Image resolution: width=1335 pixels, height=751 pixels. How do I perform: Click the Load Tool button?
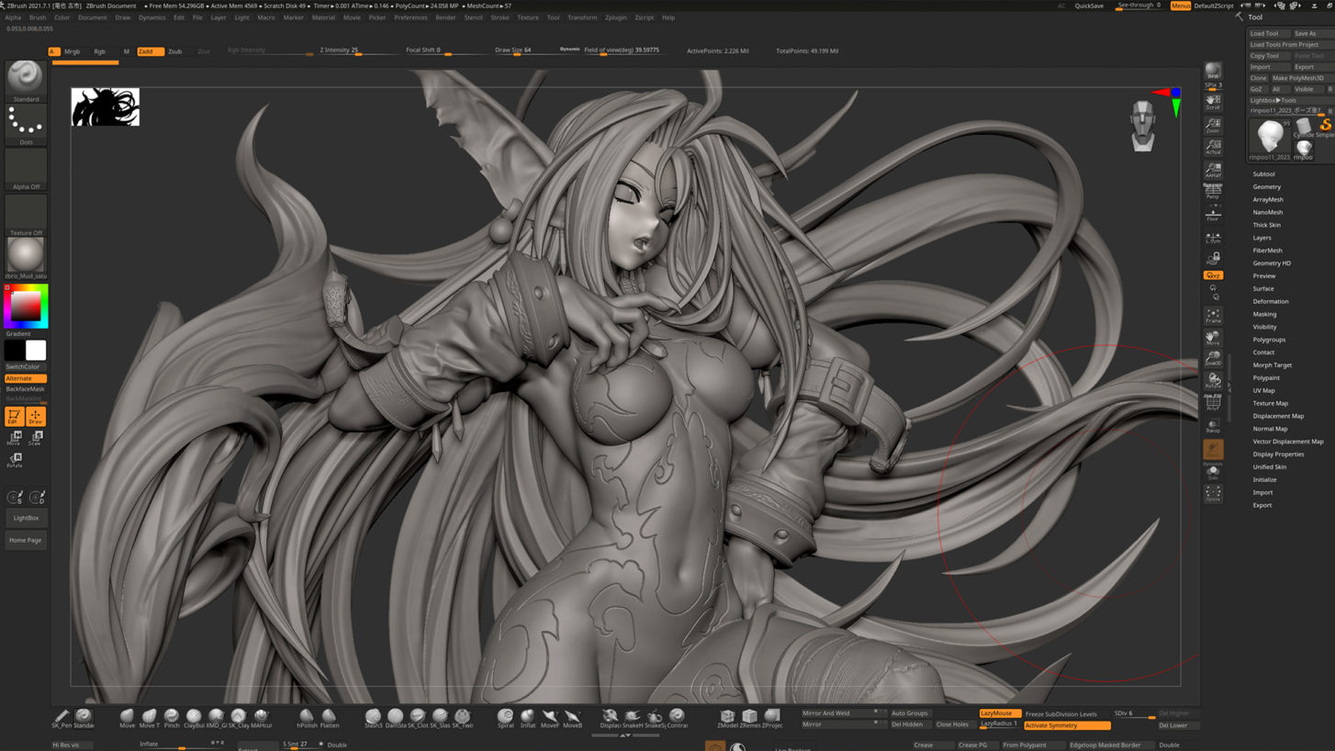pyautogui.click(x=1264, y=33)
